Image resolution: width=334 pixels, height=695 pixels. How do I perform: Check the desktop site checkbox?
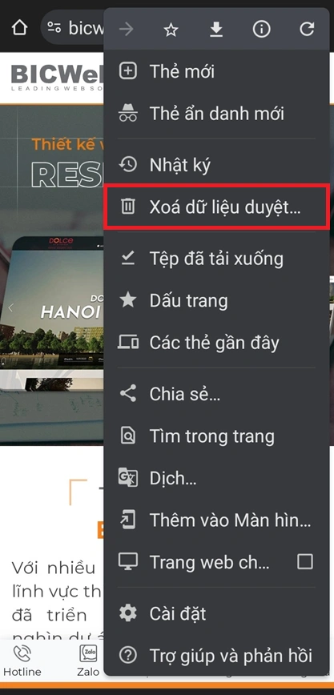[304, 561]
